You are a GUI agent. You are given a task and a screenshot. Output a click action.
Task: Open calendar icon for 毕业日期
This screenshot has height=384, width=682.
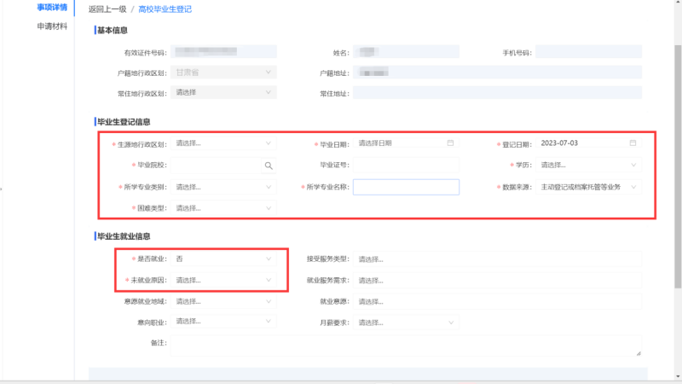(x=450, y=143)
